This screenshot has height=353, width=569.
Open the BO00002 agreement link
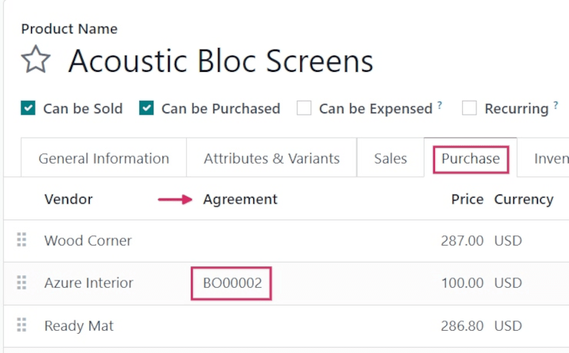pos(232,283)
